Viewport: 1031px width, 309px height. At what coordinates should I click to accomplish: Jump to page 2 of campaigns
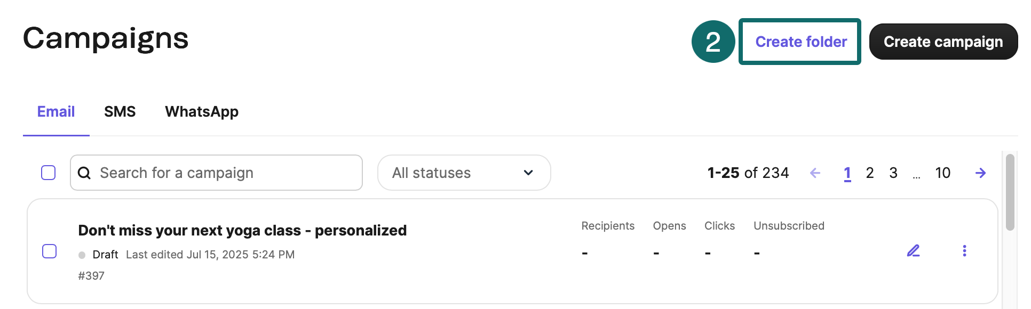click(x=870, y=173)
